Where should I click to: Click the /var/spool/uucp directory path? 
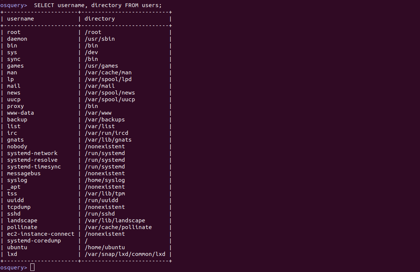(x=110, y=99)
